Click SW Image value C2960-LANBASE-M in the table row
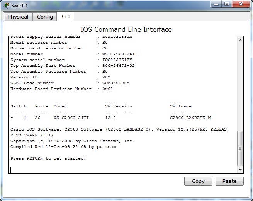The image size is (253, 201). [190, 118]
